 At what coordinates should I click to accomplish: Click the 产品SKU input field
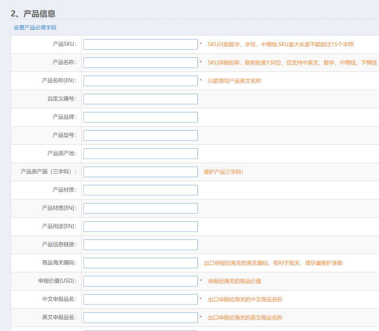(140, 44)
